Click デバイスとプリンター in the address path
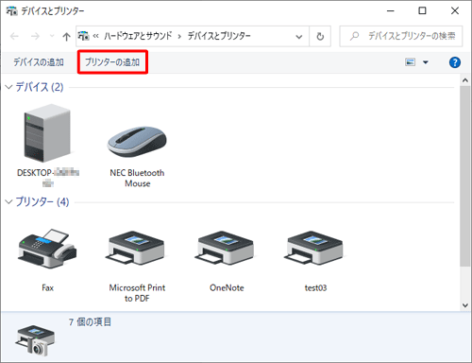Image resolution: width=472 pixels, height=363 pixels. click(x=219, y=36)
